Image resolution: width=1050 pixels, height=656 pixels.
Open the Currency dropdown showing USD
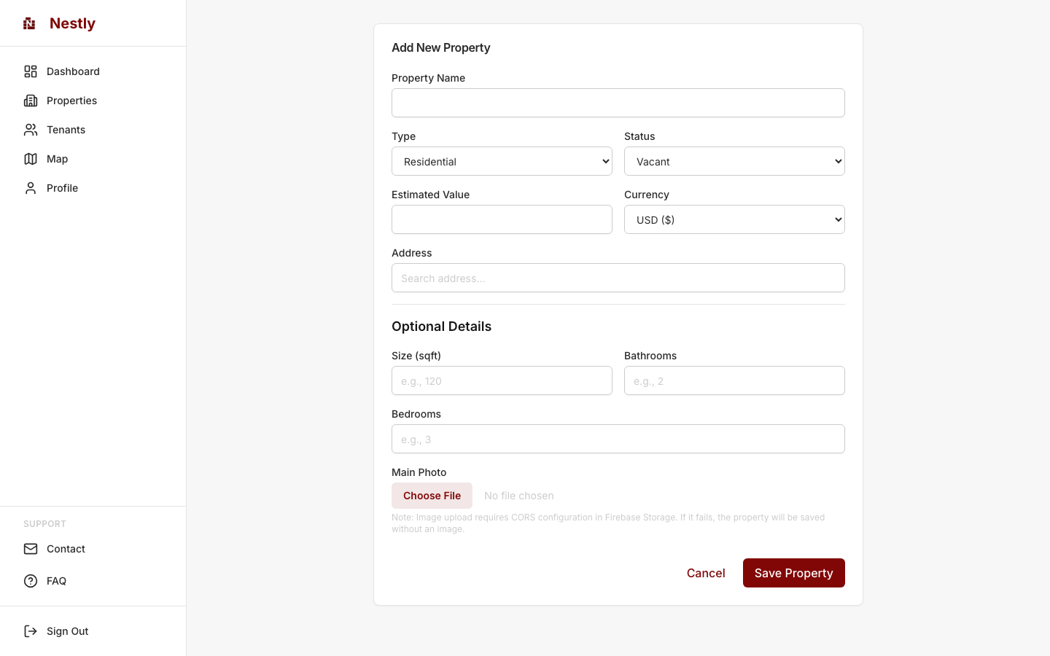[x=734, y=219]
